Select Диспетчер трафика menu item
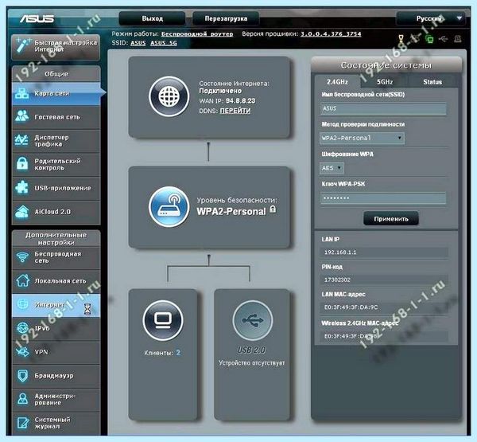This screenshot has height=442, width=477. point(56,141)
